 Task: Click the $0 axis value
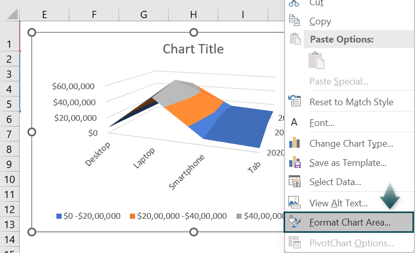93,133
